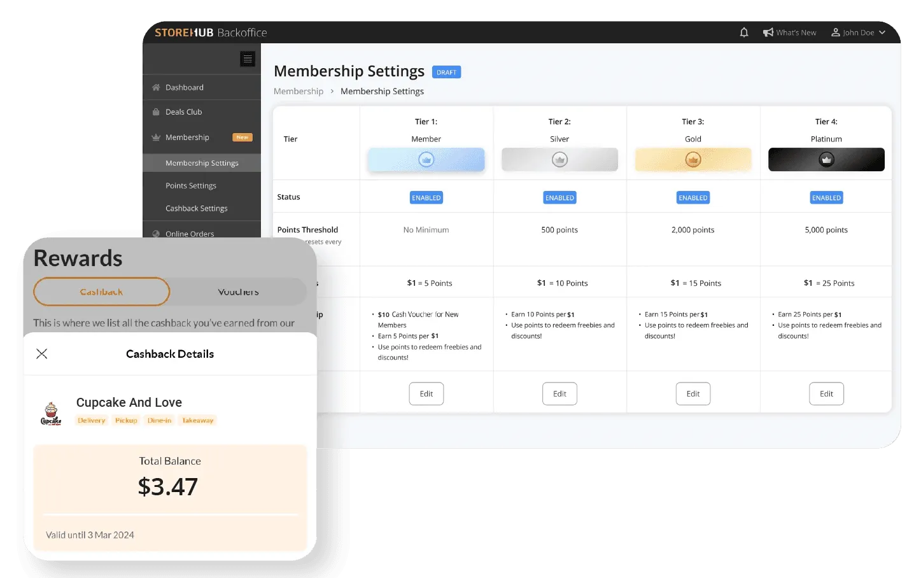
Task: Toggle the ENABLED status for Tier 1
Action: pos(426,198)
